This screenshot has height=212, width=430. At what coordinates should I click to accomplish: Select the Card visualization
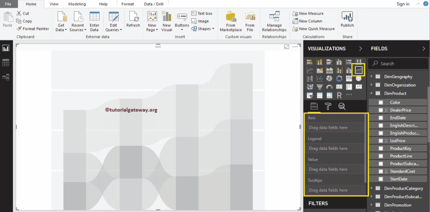click(339, 87)
